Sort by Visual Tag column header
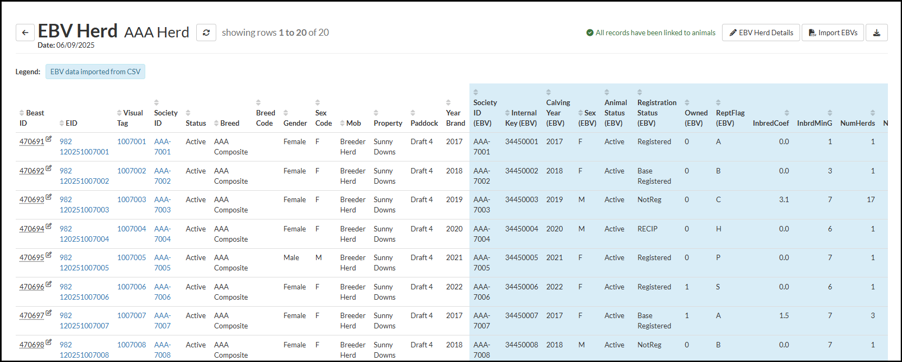 tap(130, 113)
